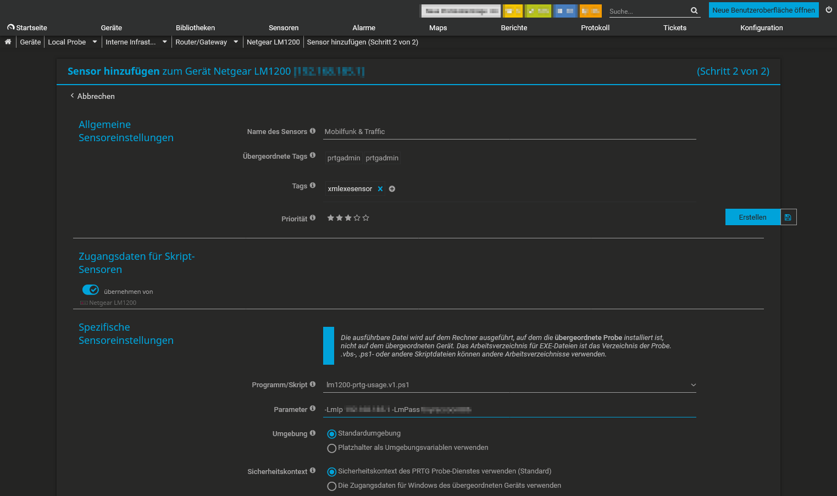Add a new tag with plus icon
Viewport: 837px width, 496px height.
[392, 189]
